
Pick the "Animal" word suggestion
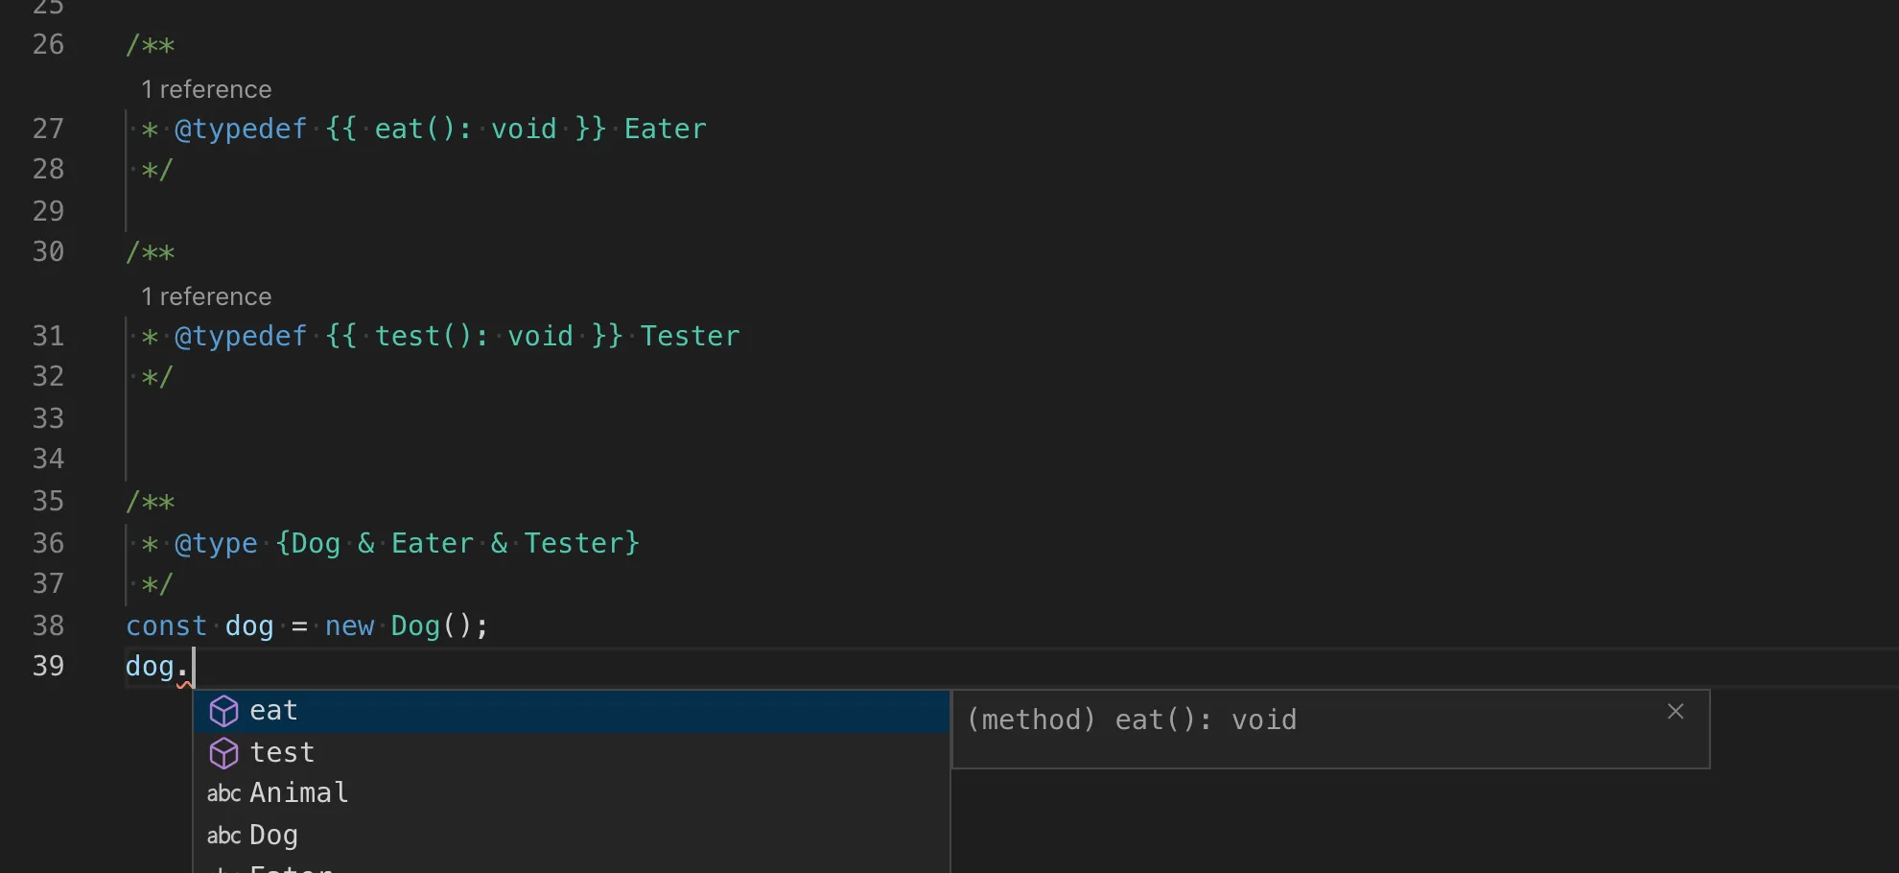pos(299,793)
